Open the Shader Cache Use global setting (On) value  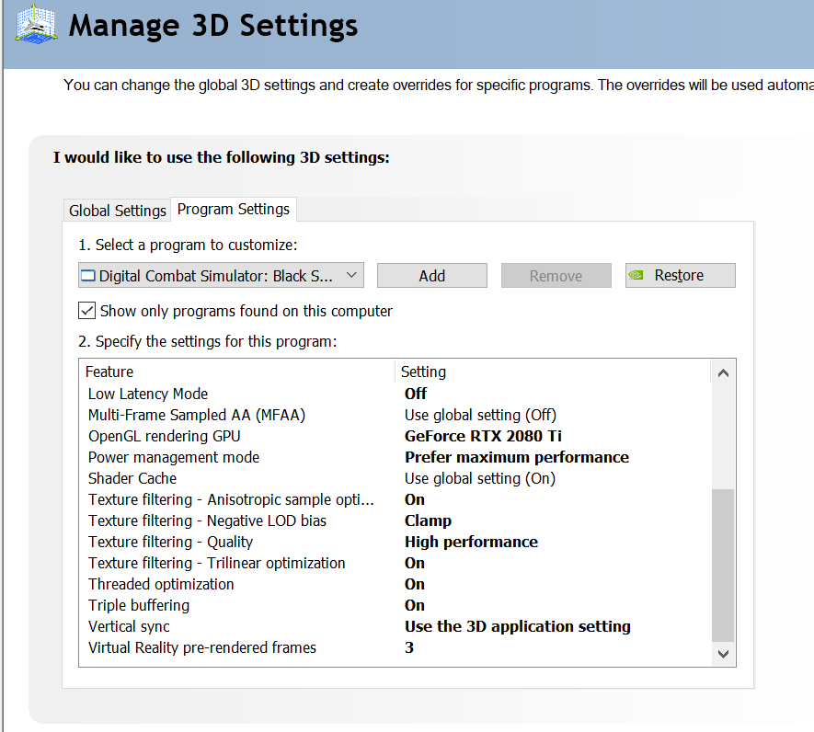480,479
